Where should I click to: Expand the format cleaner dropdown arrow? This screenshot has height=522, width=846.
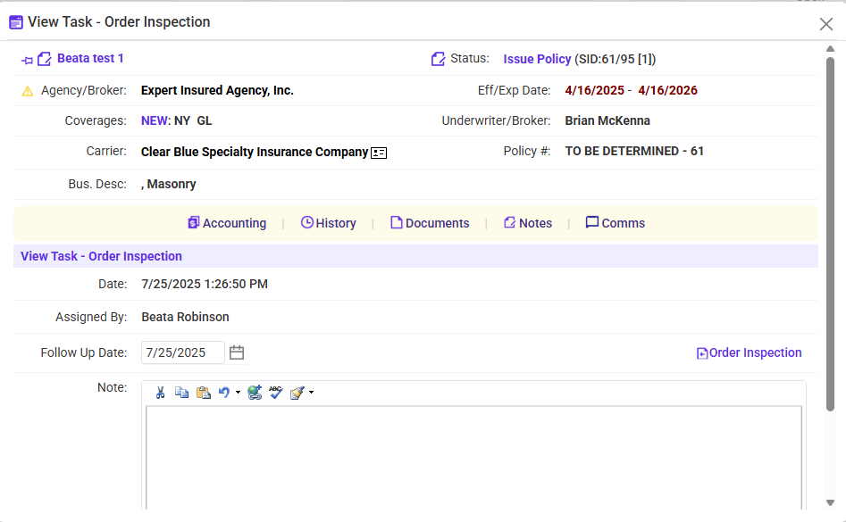[x=311, y=393]
